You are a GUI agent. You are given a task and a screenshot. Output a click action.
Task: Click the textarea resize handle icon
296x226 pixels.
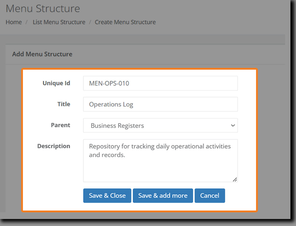(x=235, y=179)
